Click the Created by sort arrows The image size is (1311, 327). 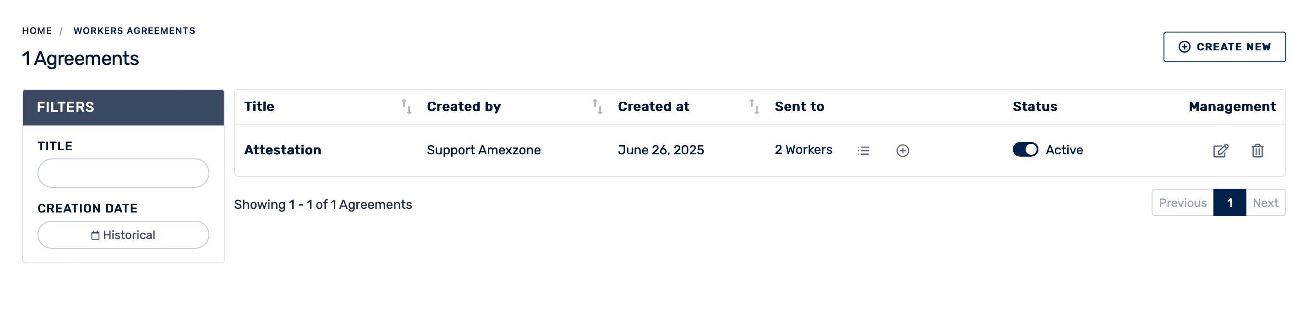[x=597, y=107]
